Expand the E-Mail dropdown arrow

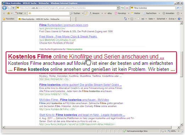point(25,13)
